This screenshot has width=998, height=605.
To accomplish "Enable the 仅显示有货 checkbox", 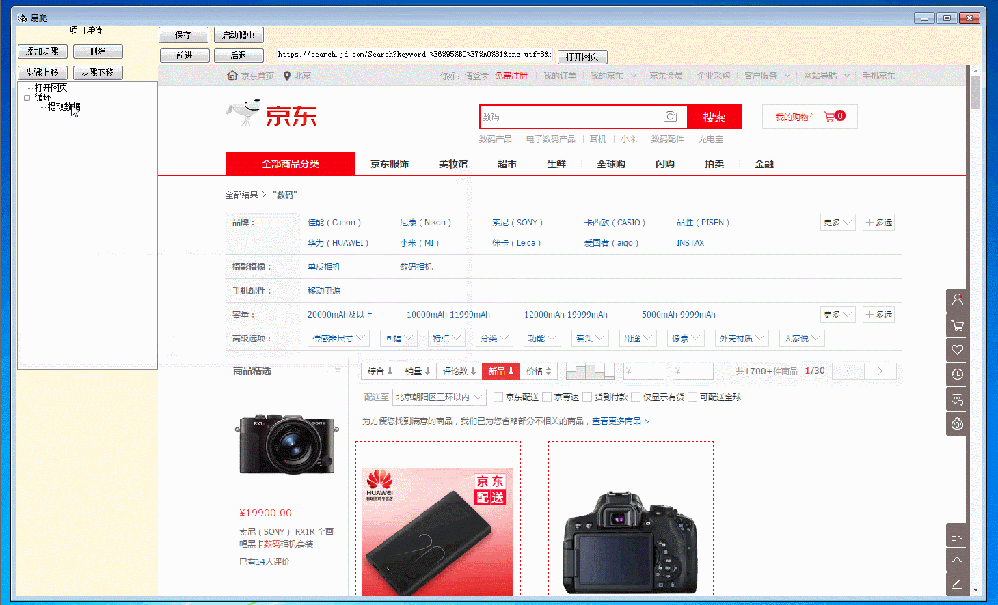I will pyautogui.click(x=636, y=397).
